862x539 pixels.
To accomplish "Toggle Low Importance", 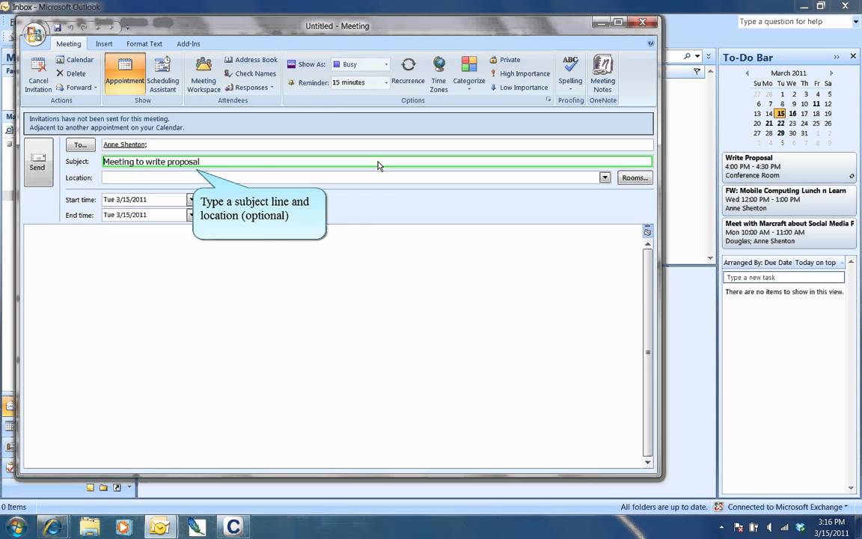I will pos(519,87).
